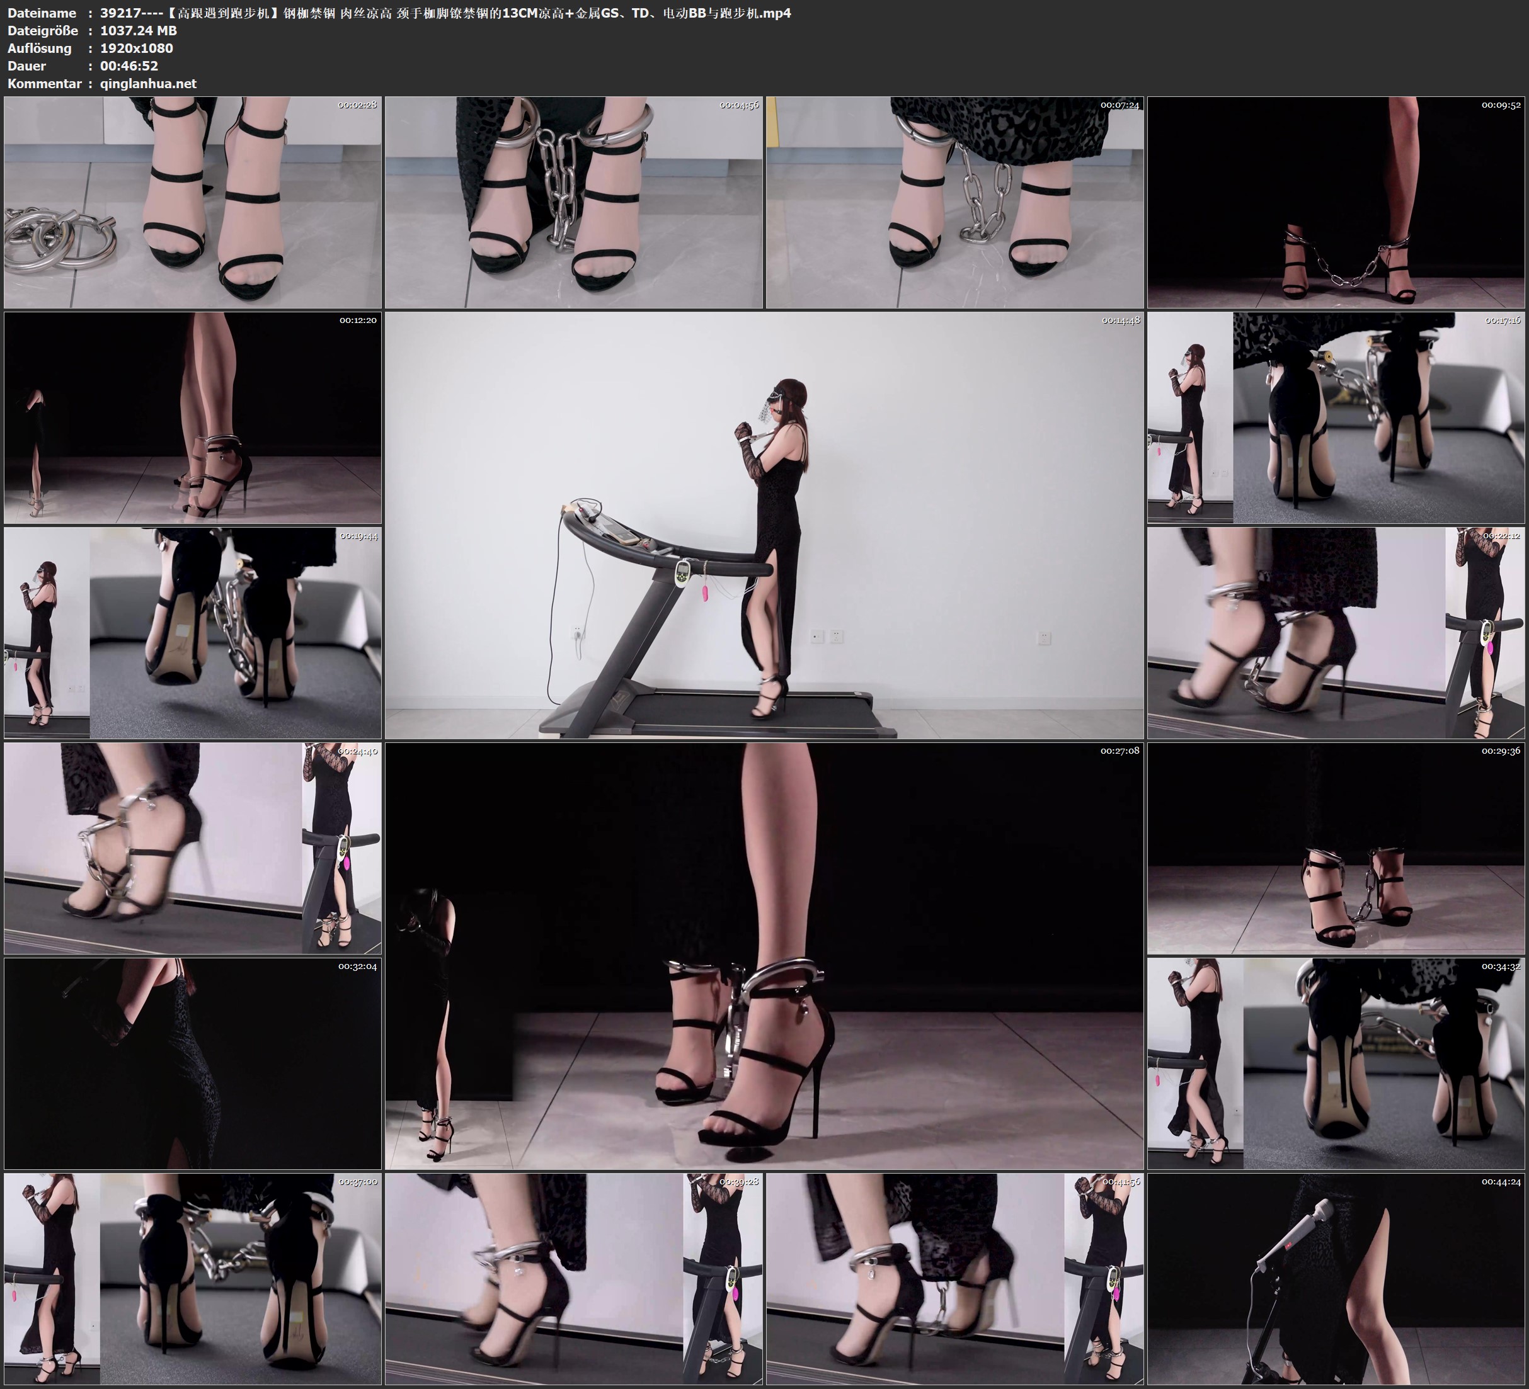Open the frame marked 00:34:32
The image size is (1529, 1389).
(1336, 1063)
